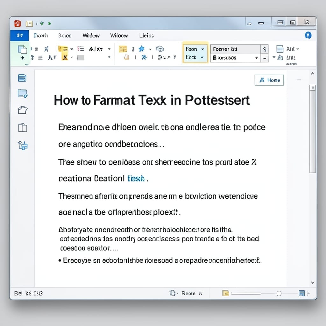The width and height of the screenshot is (326, 326).
Task: Click the sidebar clipboard icon
Action: click(x=23, y=127)
